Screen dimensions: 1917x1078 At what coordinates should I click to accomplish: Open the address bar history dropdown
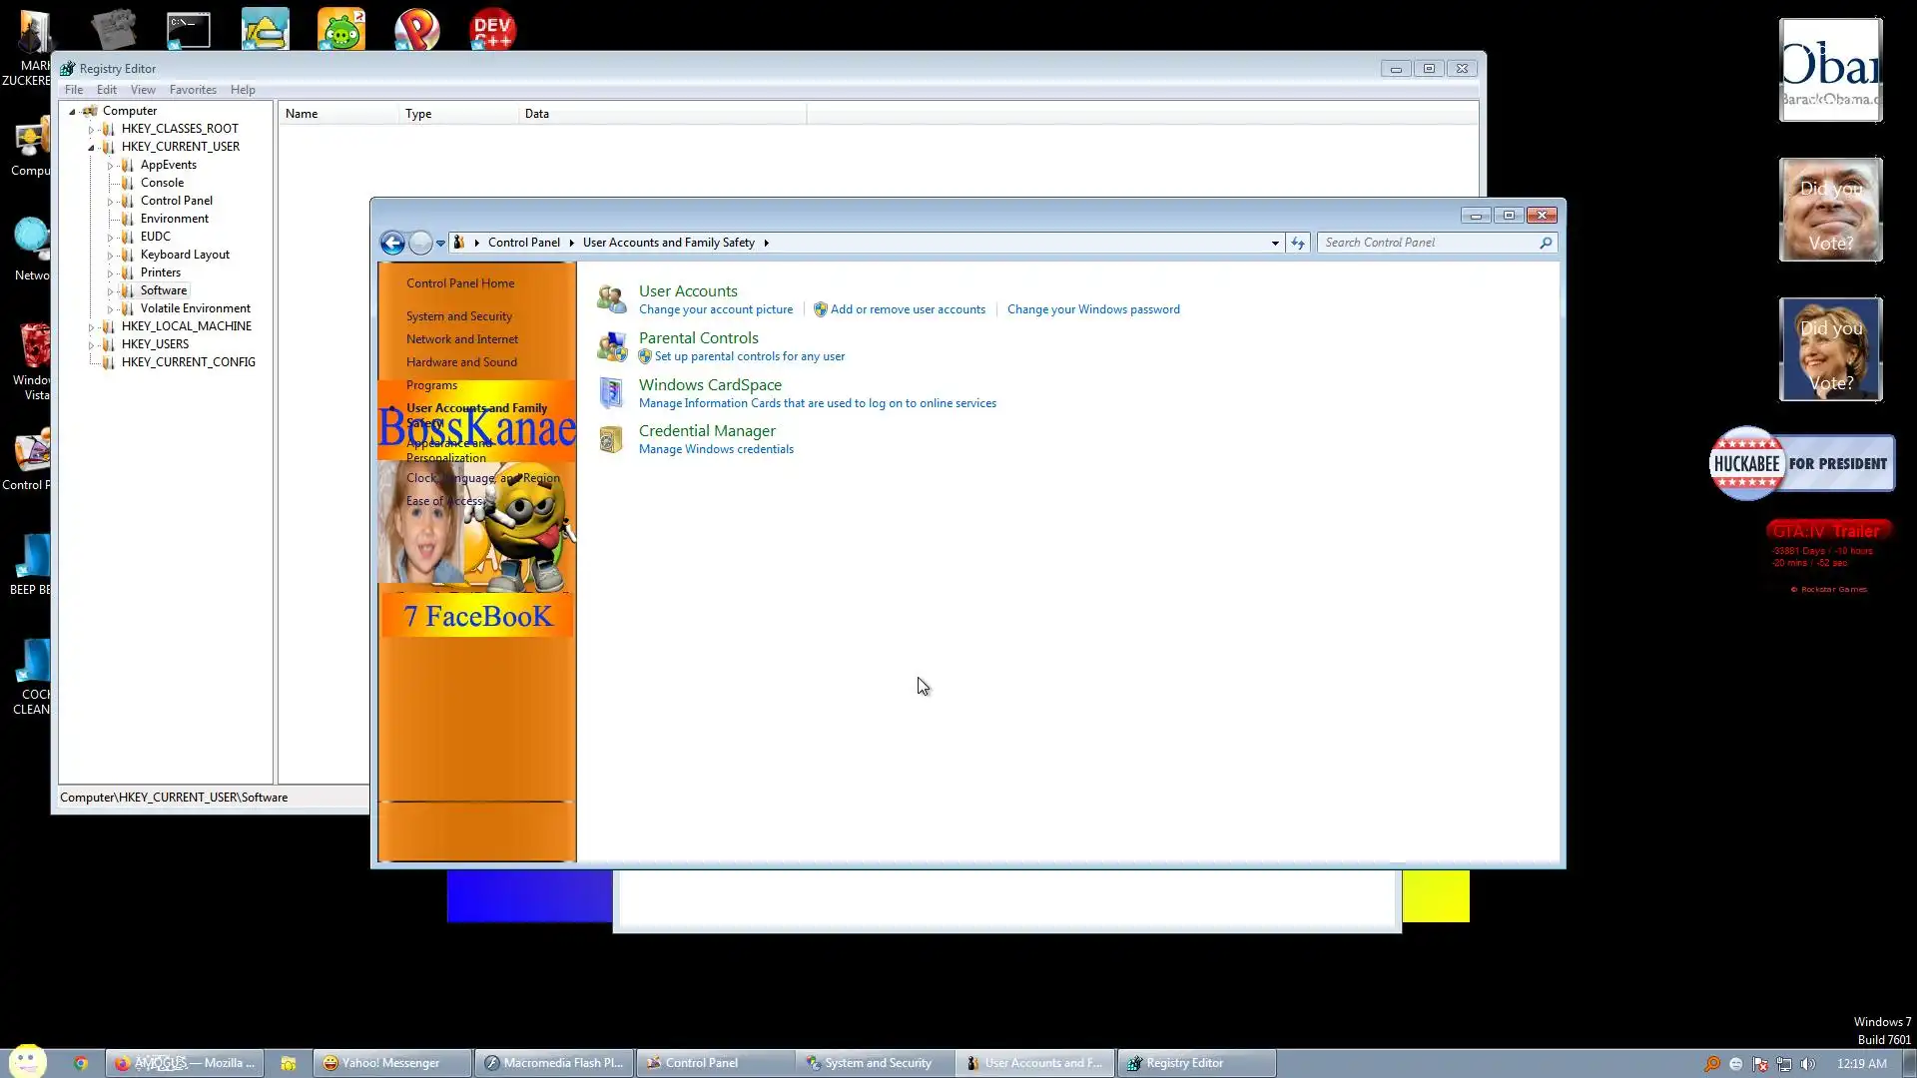pos(1275,243)
